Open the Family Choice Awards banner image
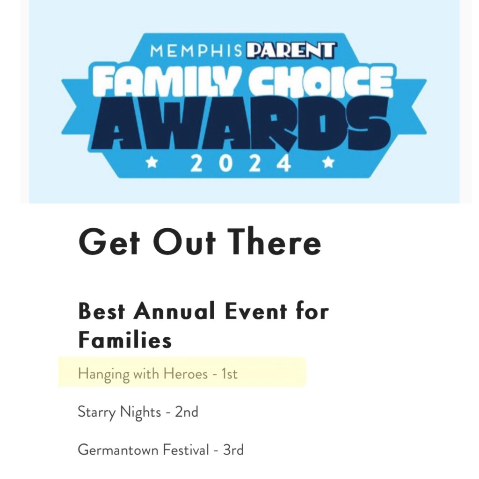 (x=244, y=102)
